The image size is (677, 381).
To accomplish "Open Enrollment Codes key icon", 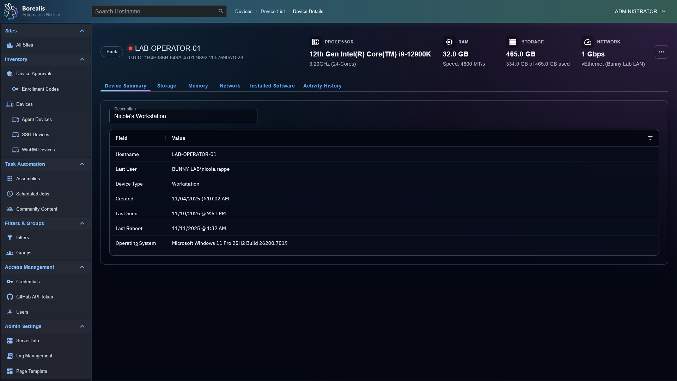I will click(x=16, y=89).
